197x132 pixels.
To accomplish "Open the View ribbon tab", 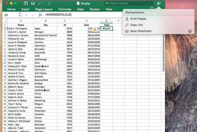I will [109, 9].
